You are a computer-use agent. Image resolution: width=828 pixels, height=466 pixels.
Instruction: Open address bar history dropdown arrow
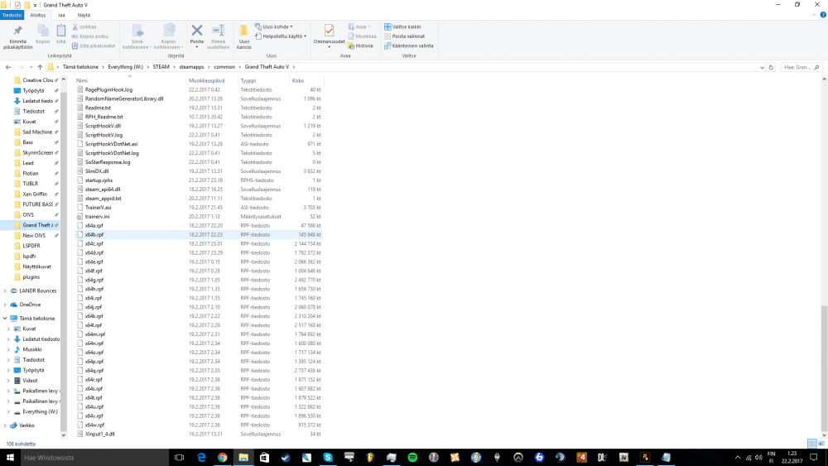[762, 67]
